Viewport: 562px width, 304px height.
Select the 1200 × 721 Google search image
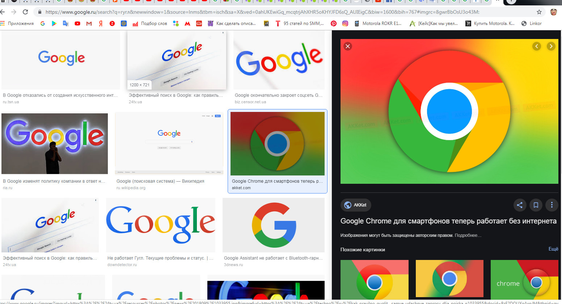pyautogui.click(x=177, y=60)
